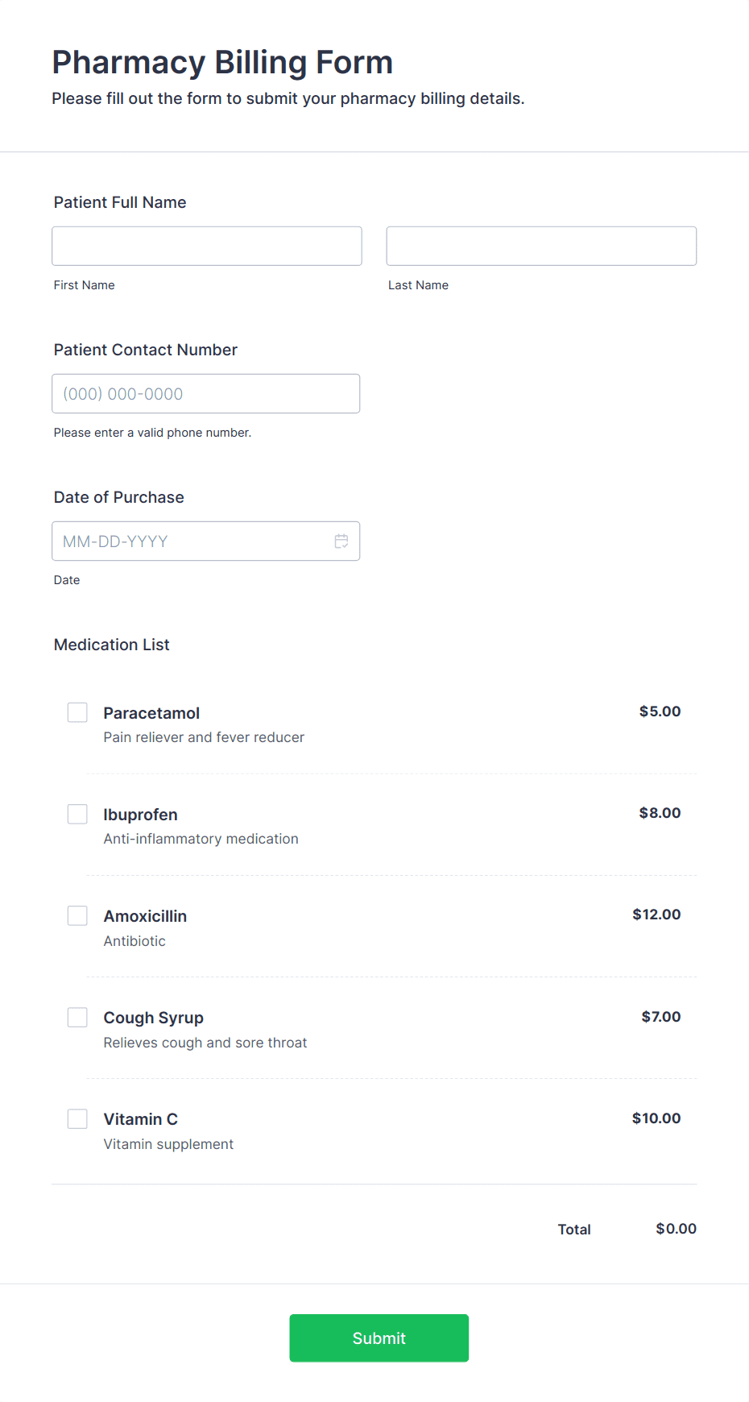Click the MM-DD-YYYY date field

(206, 541)
